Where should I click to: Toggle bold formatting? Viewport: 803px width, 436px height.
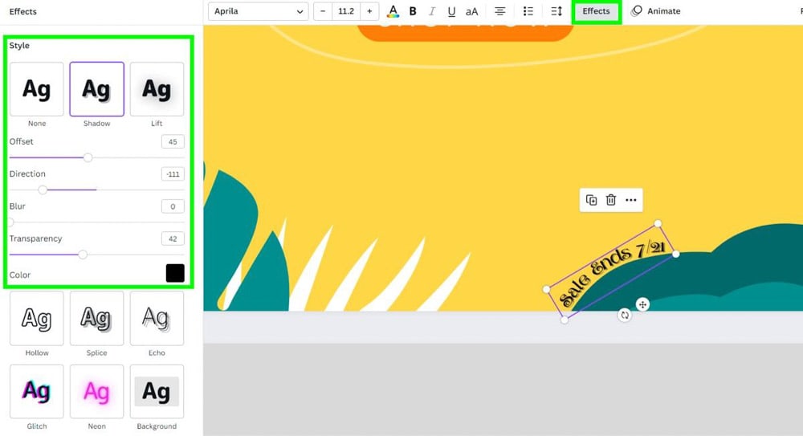[413, 11]
